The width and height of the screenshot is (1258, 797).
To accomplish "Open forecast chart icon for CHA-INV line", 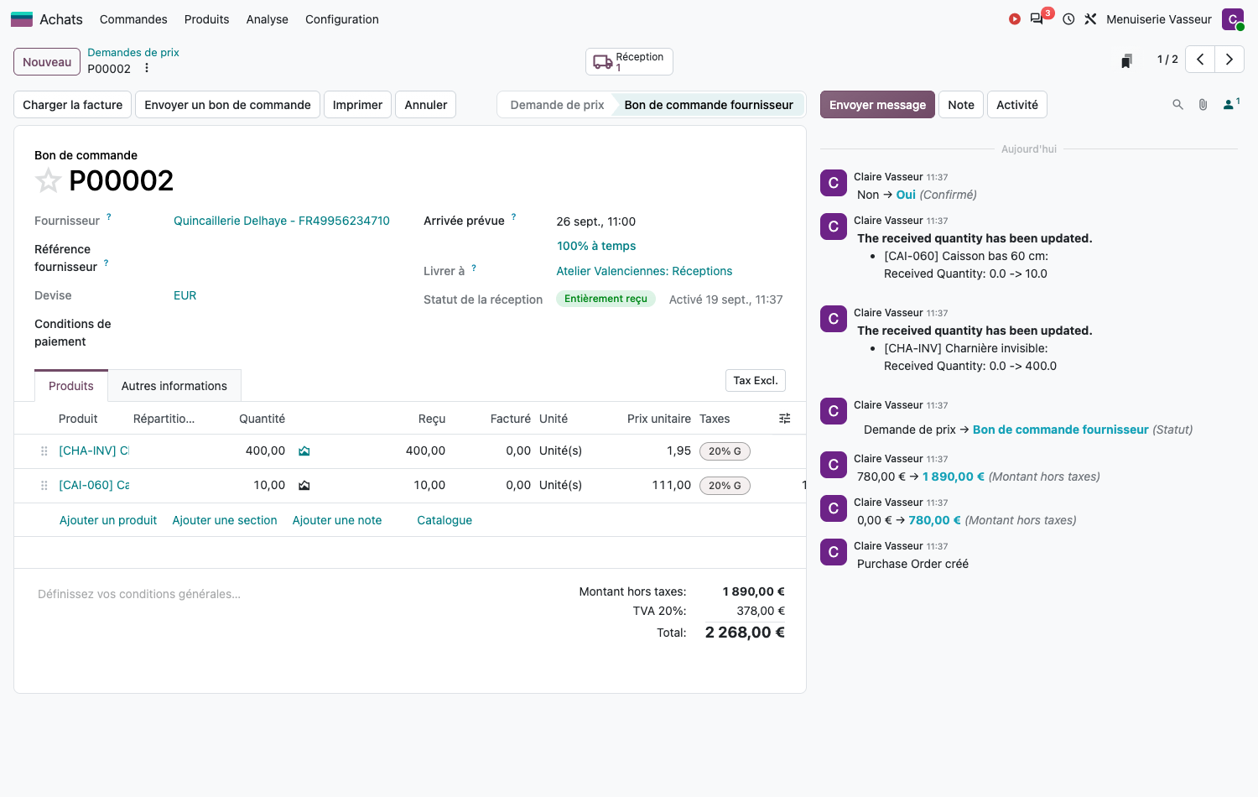I will (304, 451).
